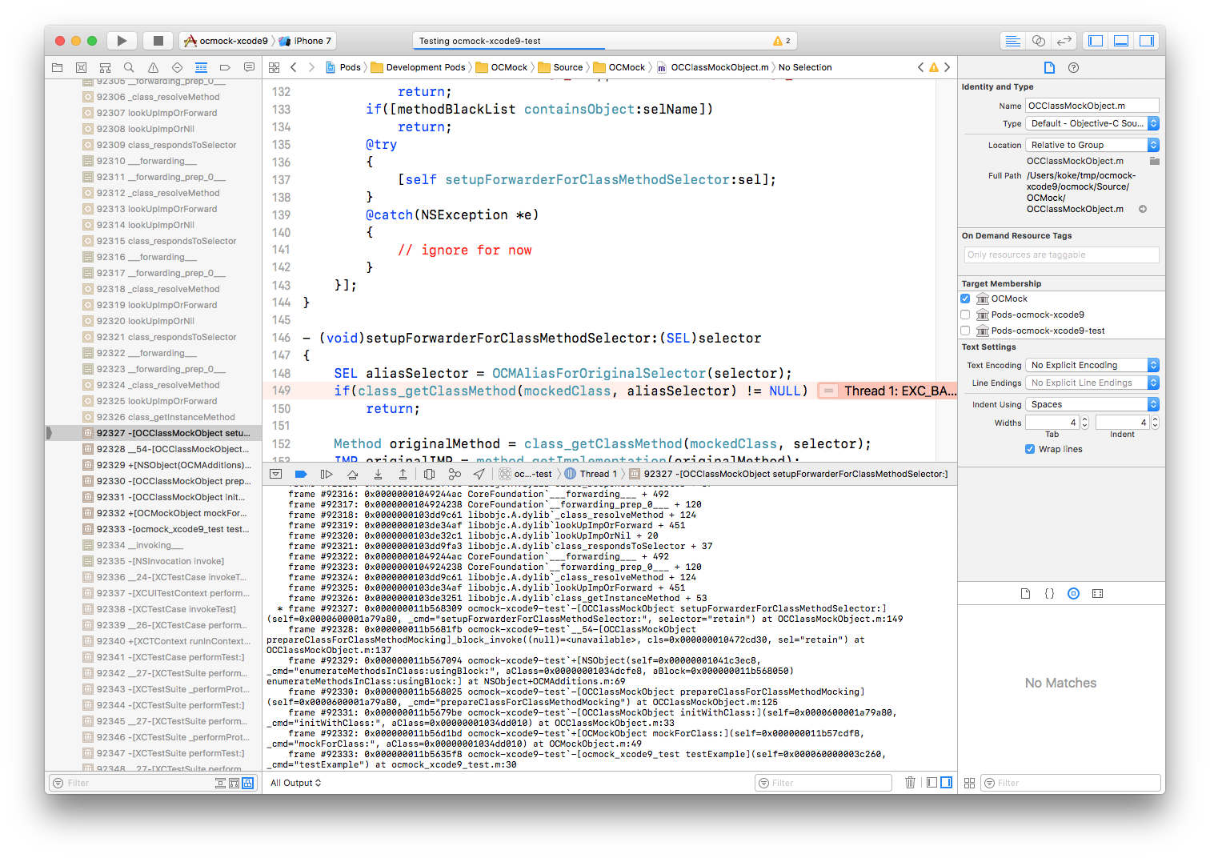Select Pods in the jump bar
This screenshot has width=1210, height=858.
click(343, 68)
